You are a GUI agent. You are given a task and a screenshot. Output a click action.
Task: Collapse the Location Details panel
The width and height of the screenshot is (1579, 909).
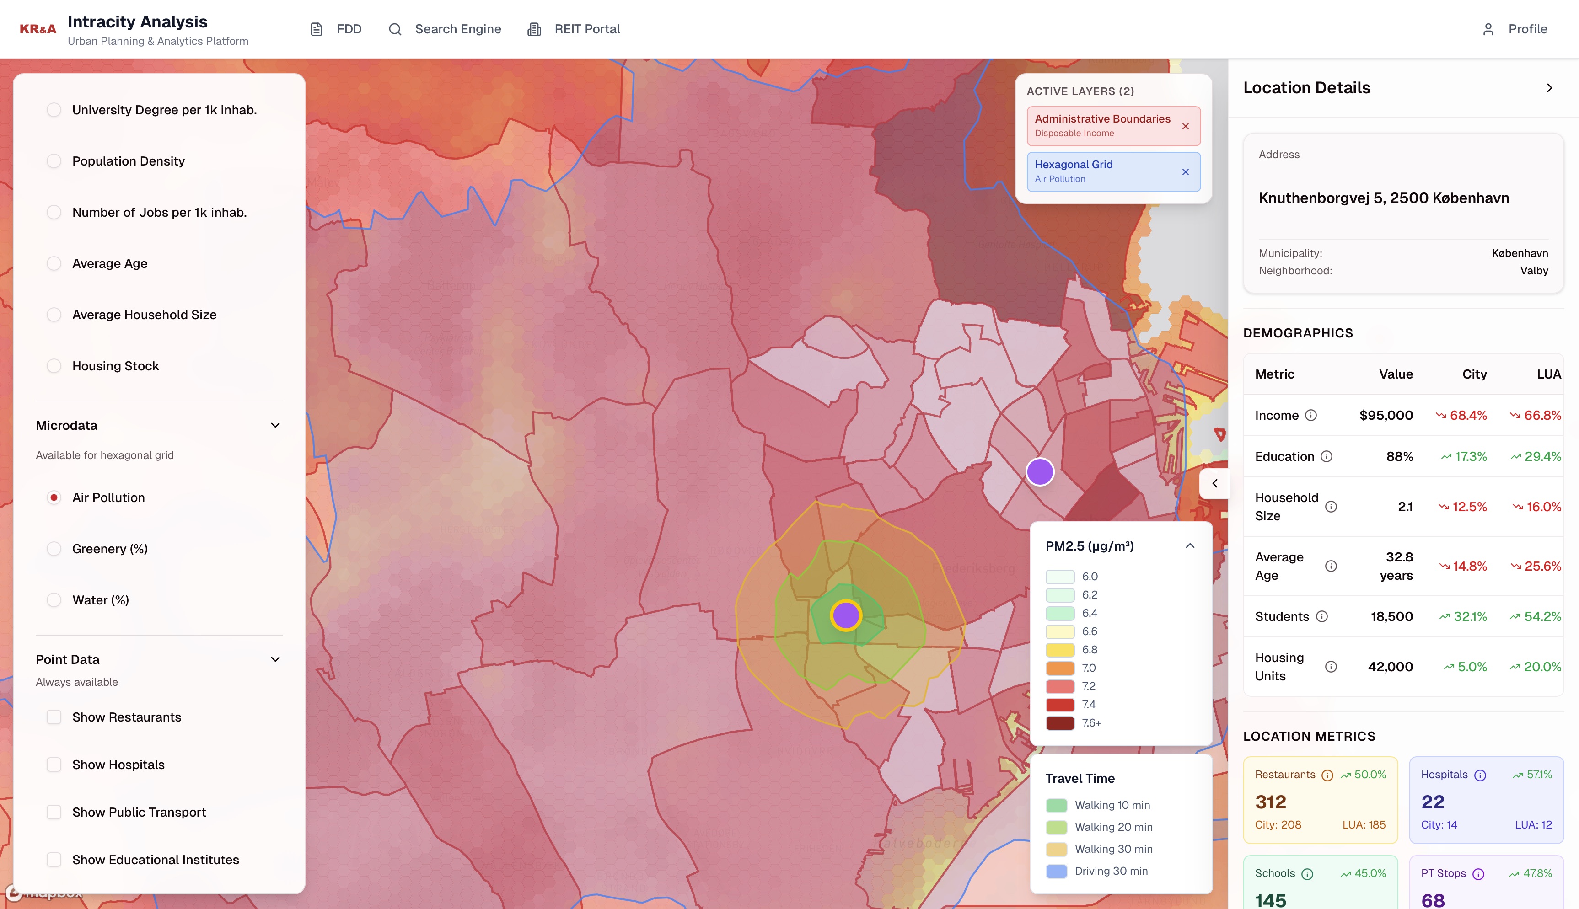click(x=1549, y=88)
